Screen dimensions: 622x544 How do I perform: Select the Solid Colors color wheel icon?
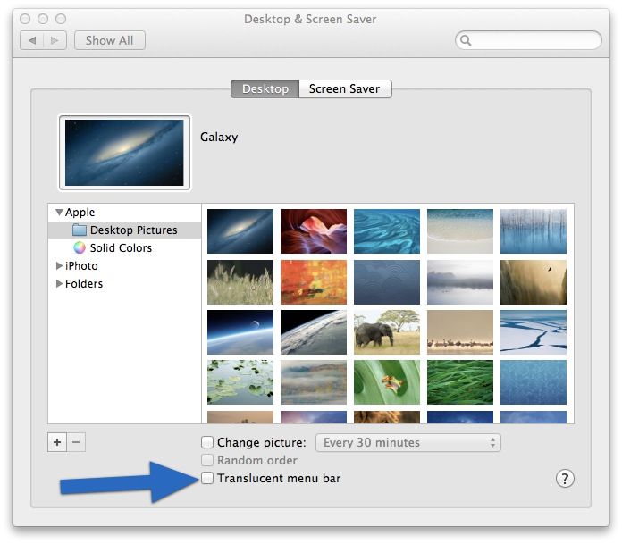(x=80, y=248)
